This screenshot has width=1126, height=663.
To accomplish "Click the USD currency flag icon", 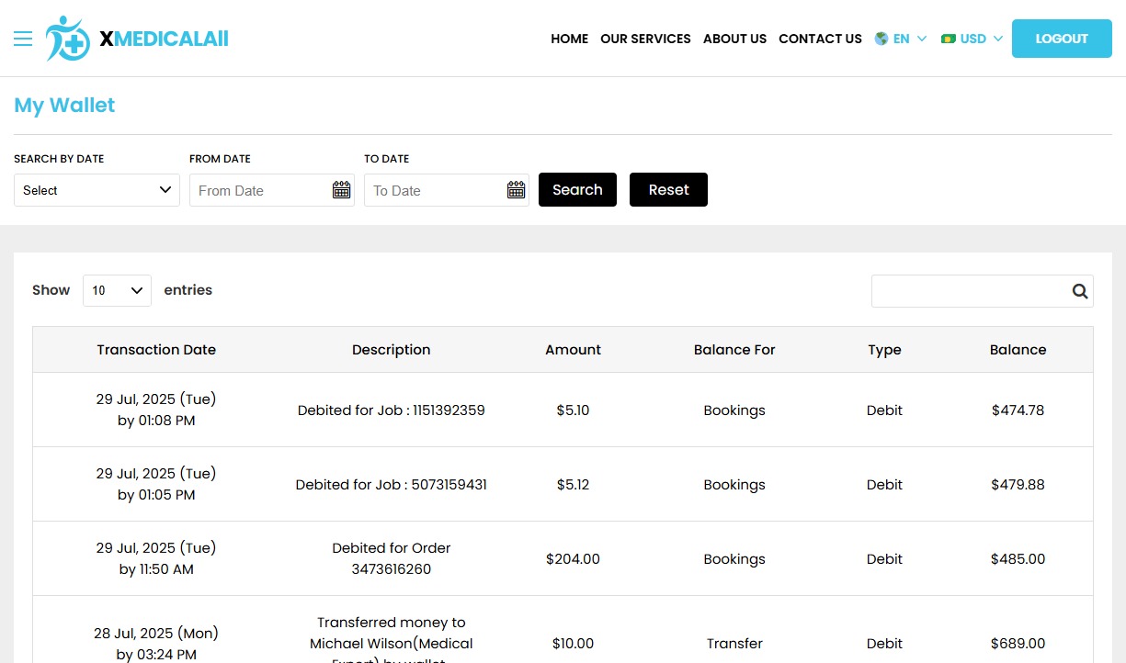I will pyautogui.click(x=949, y=39).
